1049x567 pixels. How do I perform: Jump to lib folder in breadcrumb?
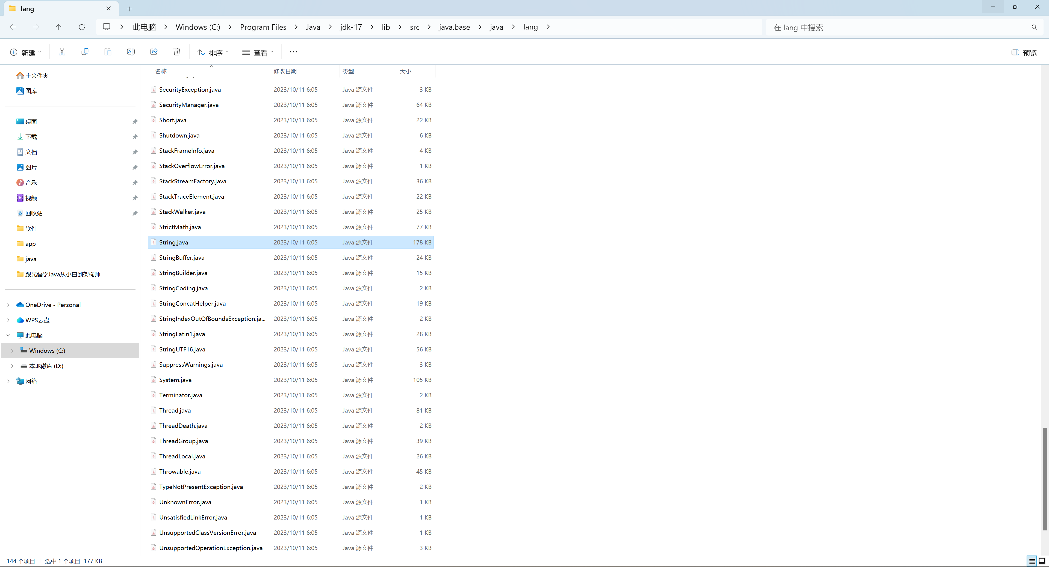point(386,27)
